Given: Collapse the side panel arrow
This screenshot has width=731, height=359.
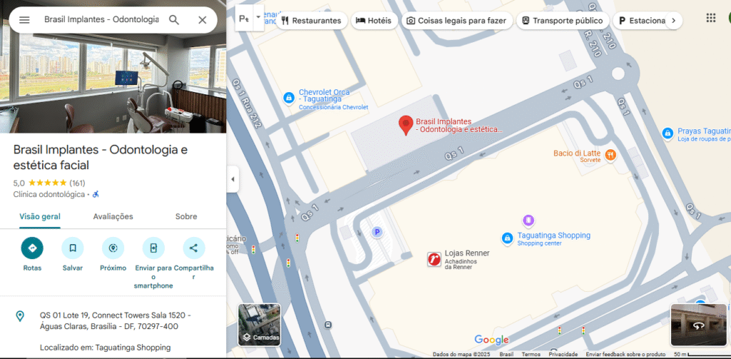Looking at the screenshot, I should tap(233, 180).
